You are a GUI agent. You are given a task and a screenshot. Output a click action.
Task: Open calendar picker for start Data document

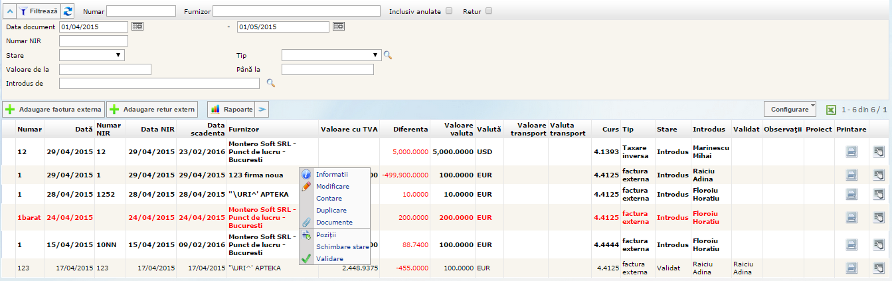coord(137,27)
